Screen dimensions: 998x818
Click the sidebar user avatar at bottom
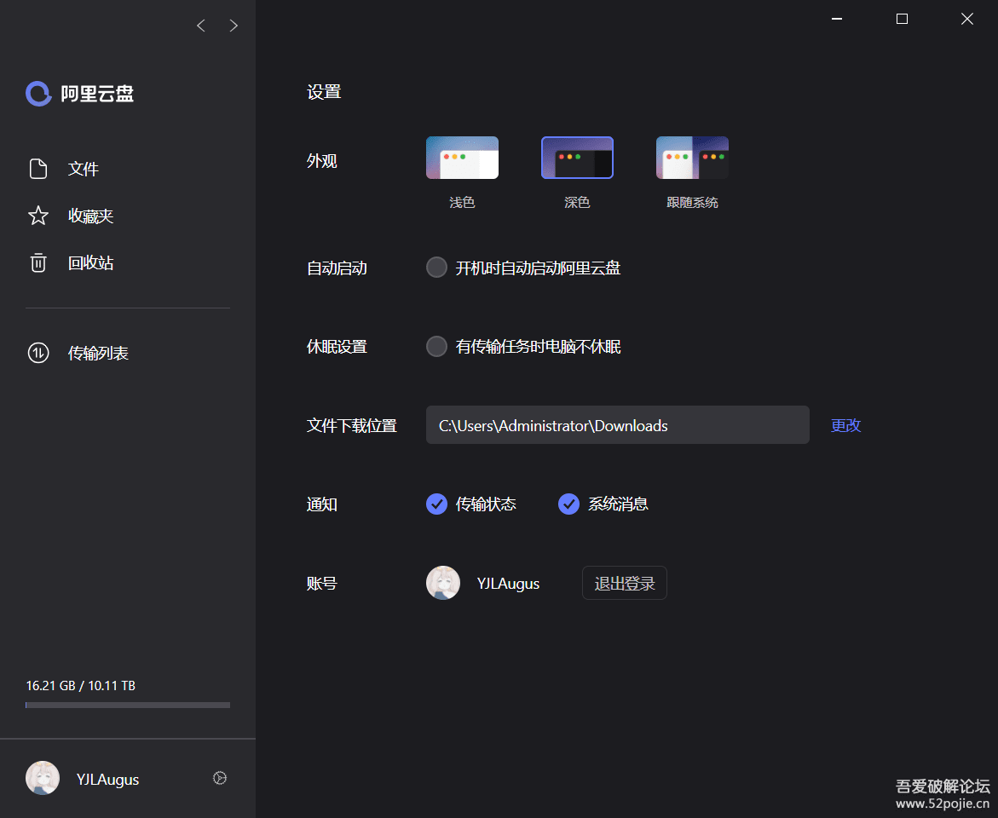[43, 778]
